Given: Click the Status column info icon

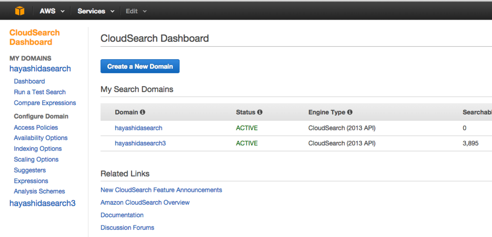Looking at the screenshot, I should pyautogui.click(x=260, y=112).
